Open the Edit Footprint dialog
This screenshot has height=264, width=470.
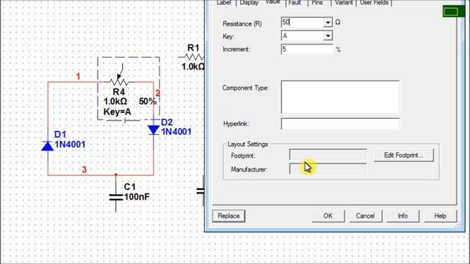403,155
